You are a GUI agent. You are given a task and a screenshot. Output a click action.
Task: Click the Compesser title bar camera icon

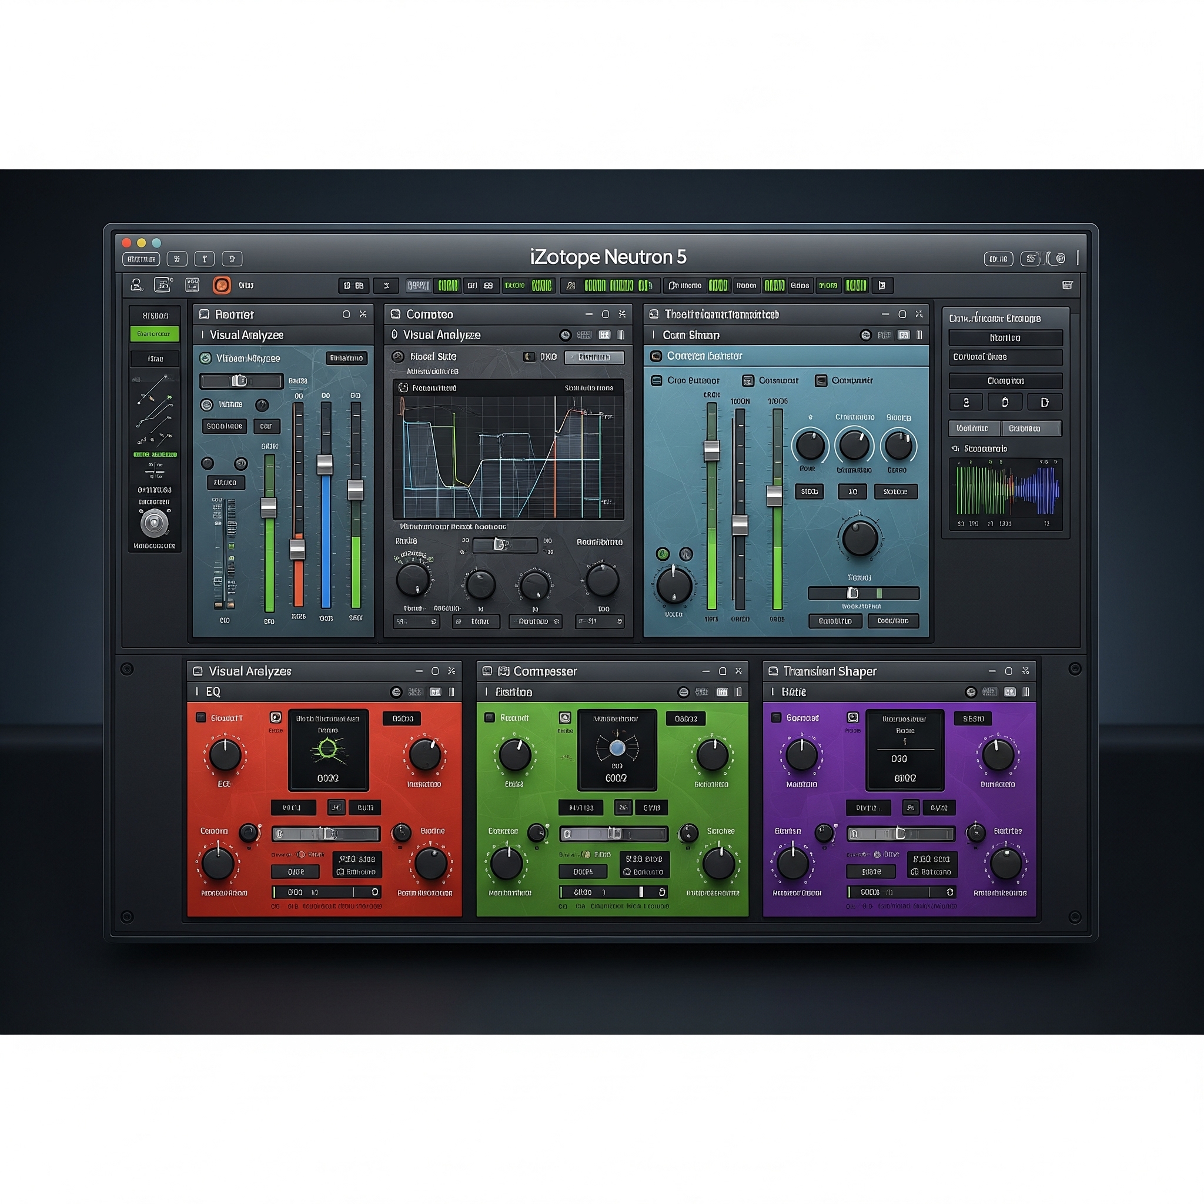pos(504,671)
